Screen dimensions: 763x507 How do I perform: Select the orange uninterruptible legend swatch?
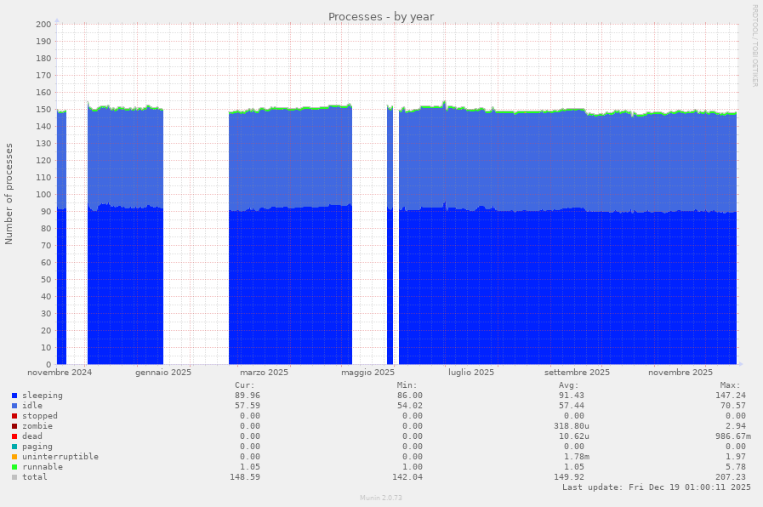[x=14, y=457]
